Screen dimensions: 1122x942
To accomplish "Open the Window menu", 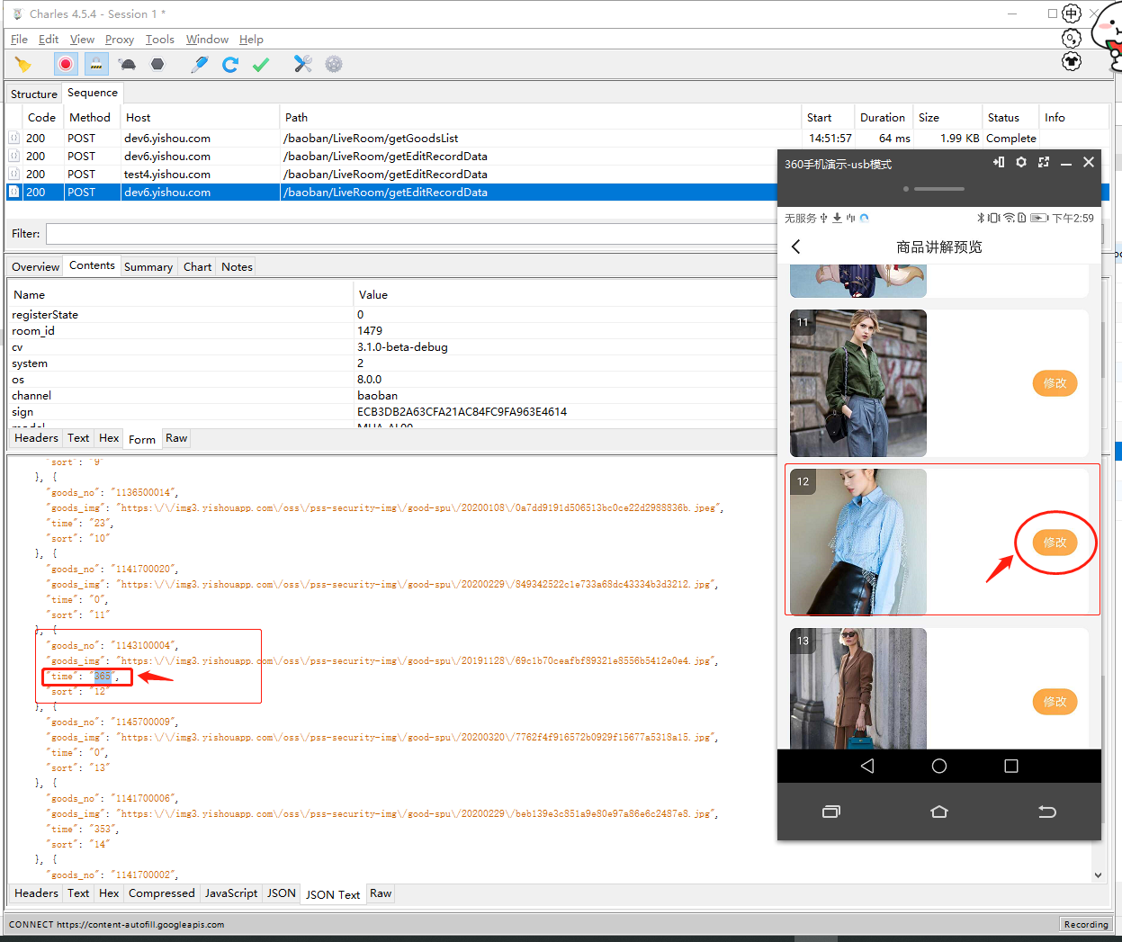I will 207,40.
